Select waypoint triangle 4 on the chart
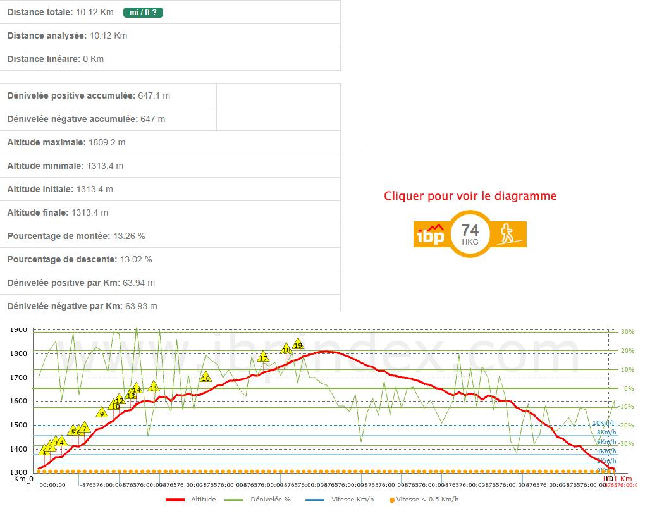 point(61,441)
